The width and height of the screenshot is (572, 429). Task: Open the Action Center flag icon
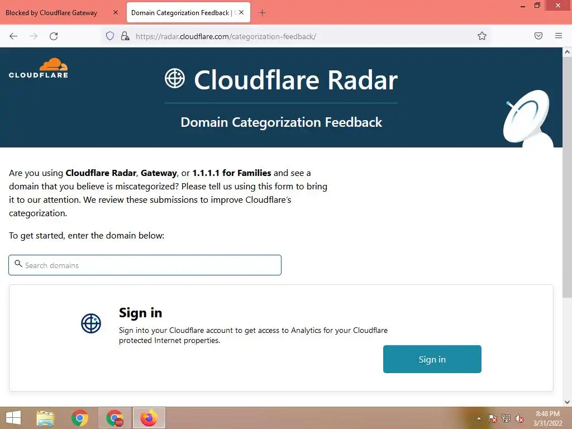pos(492,418)
